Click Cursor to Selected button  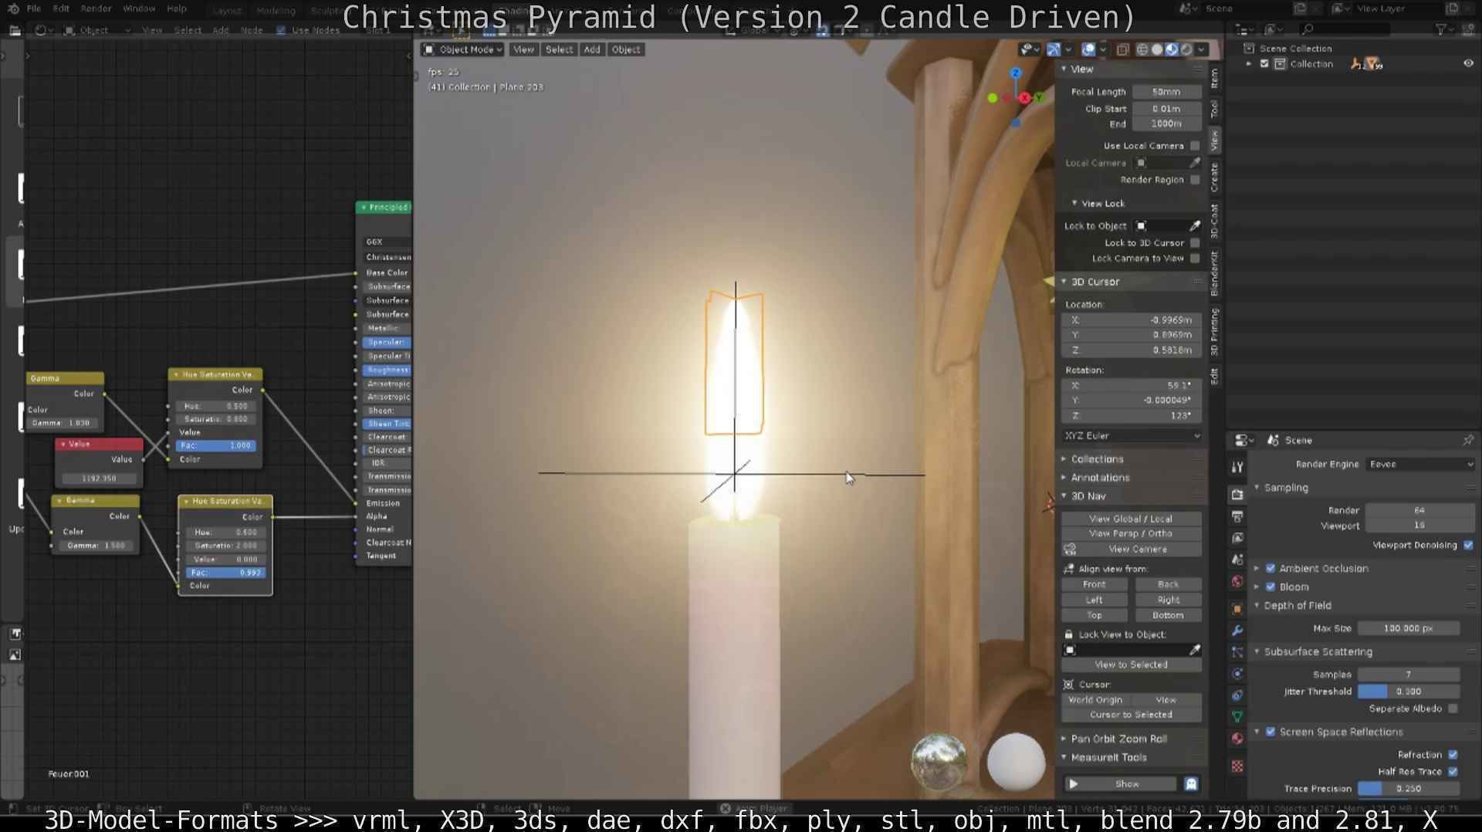coord(1131,715)
